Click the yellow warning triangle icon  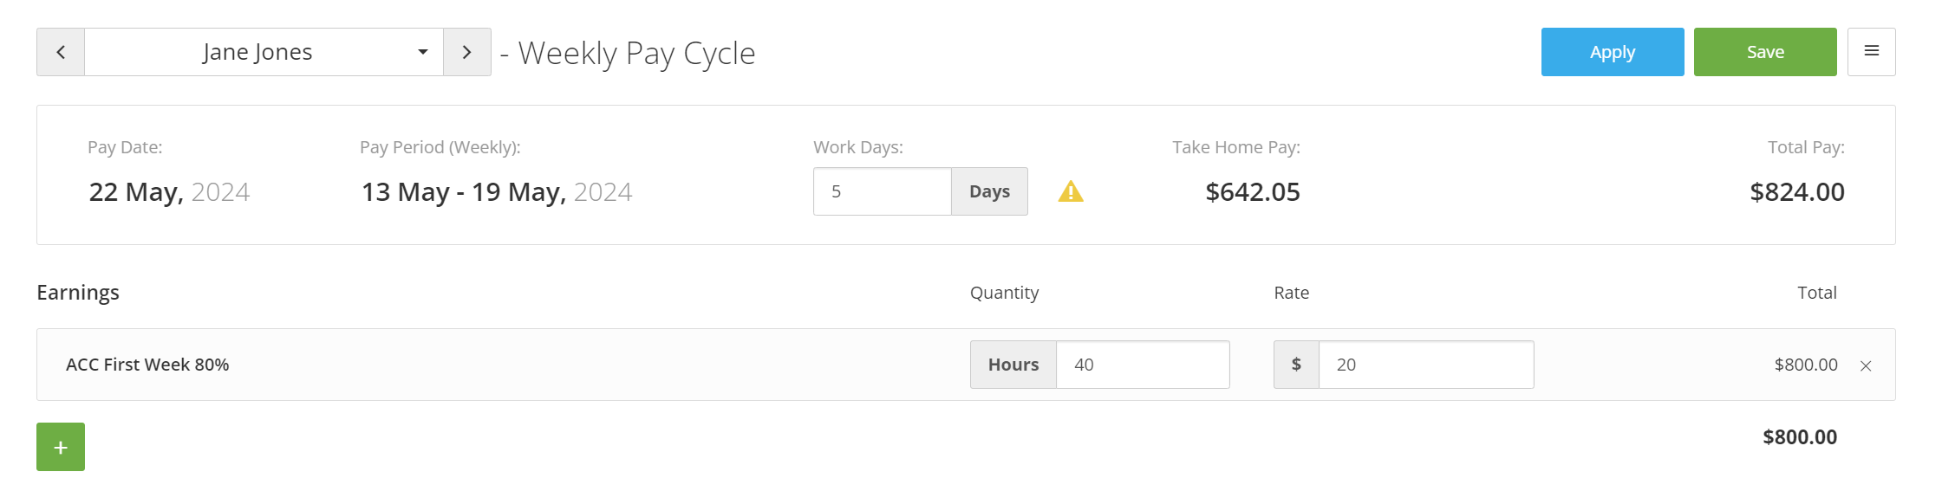(1071, 191)
